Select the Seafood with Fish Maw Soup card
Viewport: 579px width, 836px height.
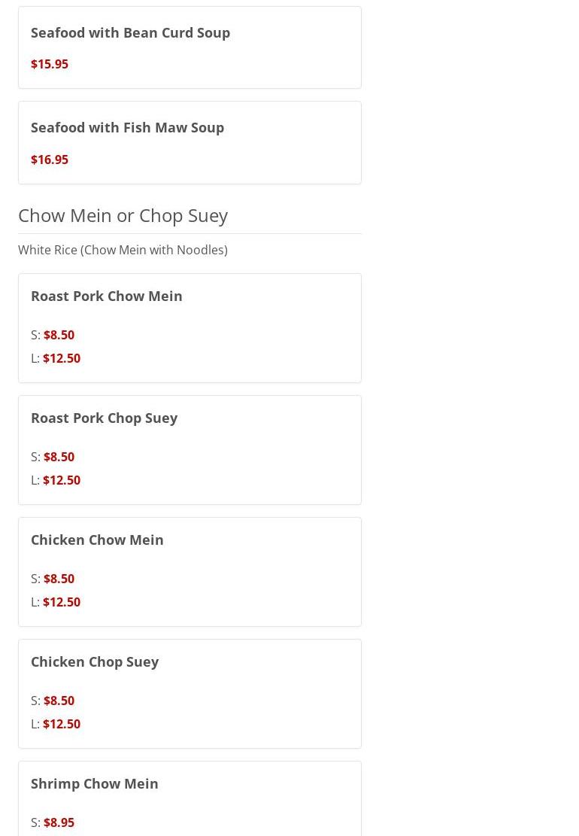click(x=189, y=143)
